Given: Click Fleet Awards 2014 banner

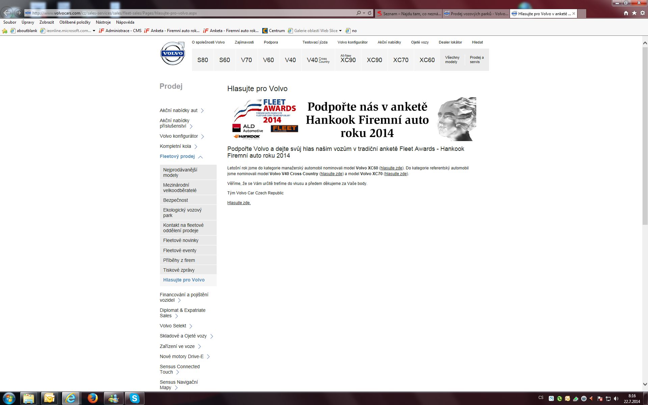Looking at the screenshot, I should (352, 119).
